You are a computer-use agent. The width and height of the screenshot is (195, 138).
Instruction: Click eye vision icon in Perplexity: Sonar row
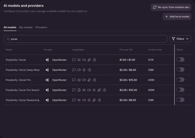(x=79, y=60)
